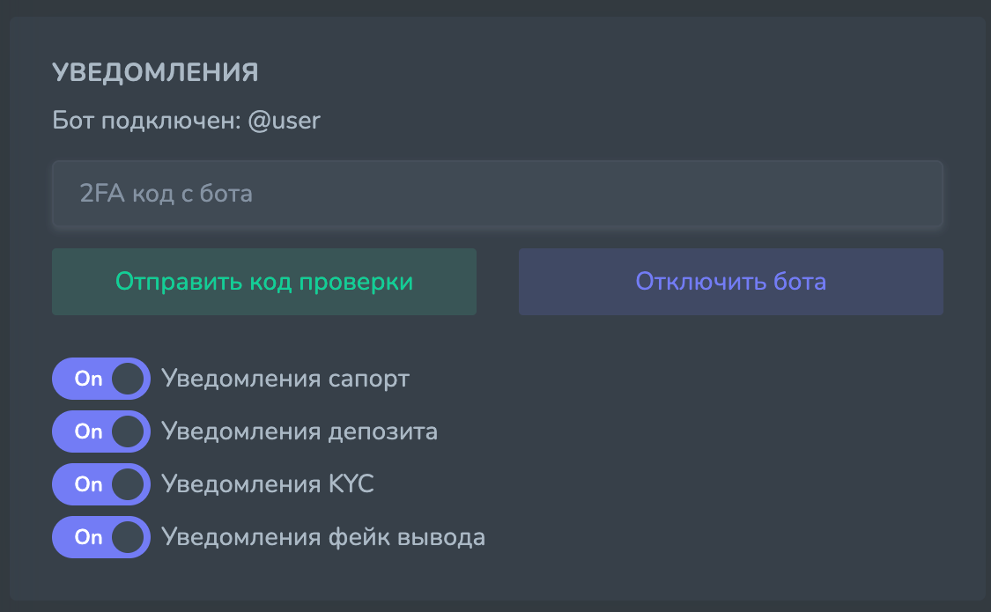This screenshot has height=612, width=991.
Task: Turn off the Уведомления депозита switch
Action: point(101,431)
